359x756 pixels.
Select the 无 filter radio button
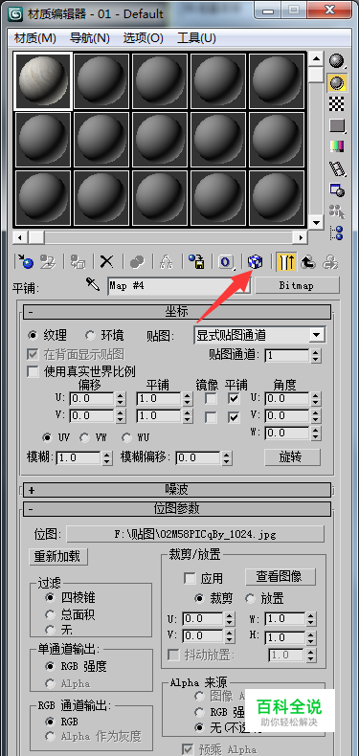[x=50, y=630]
